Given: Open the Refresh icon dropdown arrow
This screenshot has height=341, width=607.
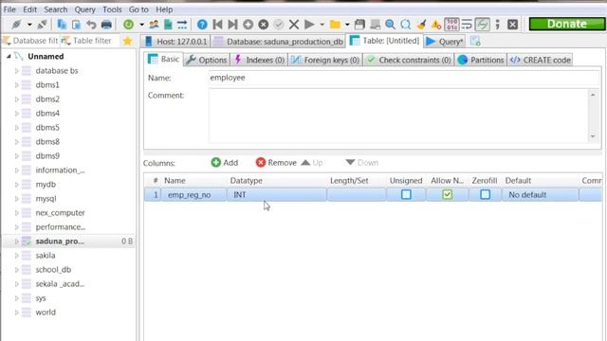Looking at the screenshot, I should [x=141, y=25].
